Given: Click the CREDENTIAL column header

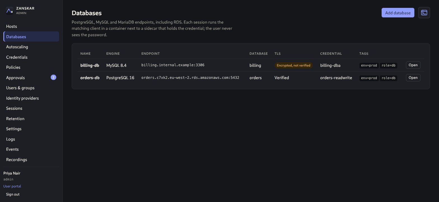Looking at the screenshot, I should point(331,54).
